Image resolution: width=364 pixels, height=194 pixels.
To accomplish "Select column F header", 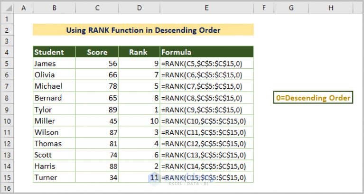I will click(264, 8).
